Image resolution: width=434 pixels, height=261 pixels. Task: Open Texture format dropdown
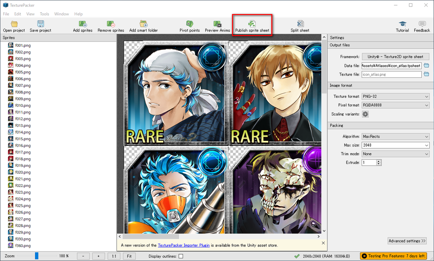pyautogui.click(x=395, y=96)
